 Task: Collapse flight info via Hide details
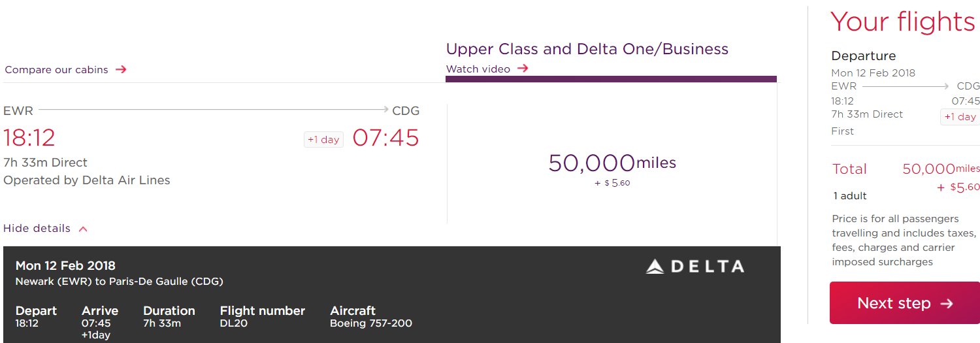(x=37, y=228)
